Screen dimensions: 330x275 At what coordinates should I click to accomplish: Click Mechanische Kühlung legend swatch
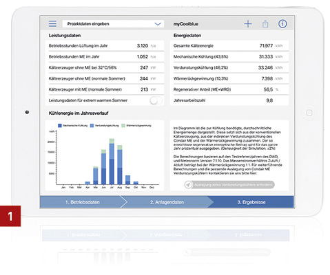pos(60,125)
